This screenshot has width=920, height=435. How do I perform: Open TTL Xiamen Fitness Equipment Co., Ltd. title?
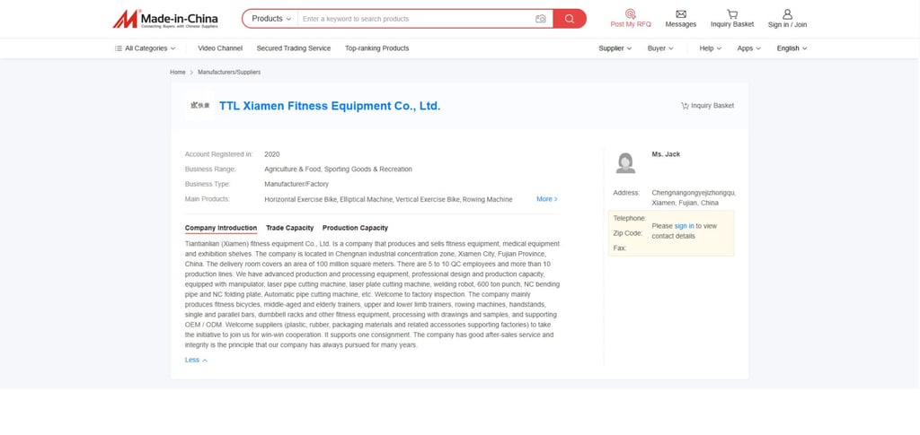330,106
